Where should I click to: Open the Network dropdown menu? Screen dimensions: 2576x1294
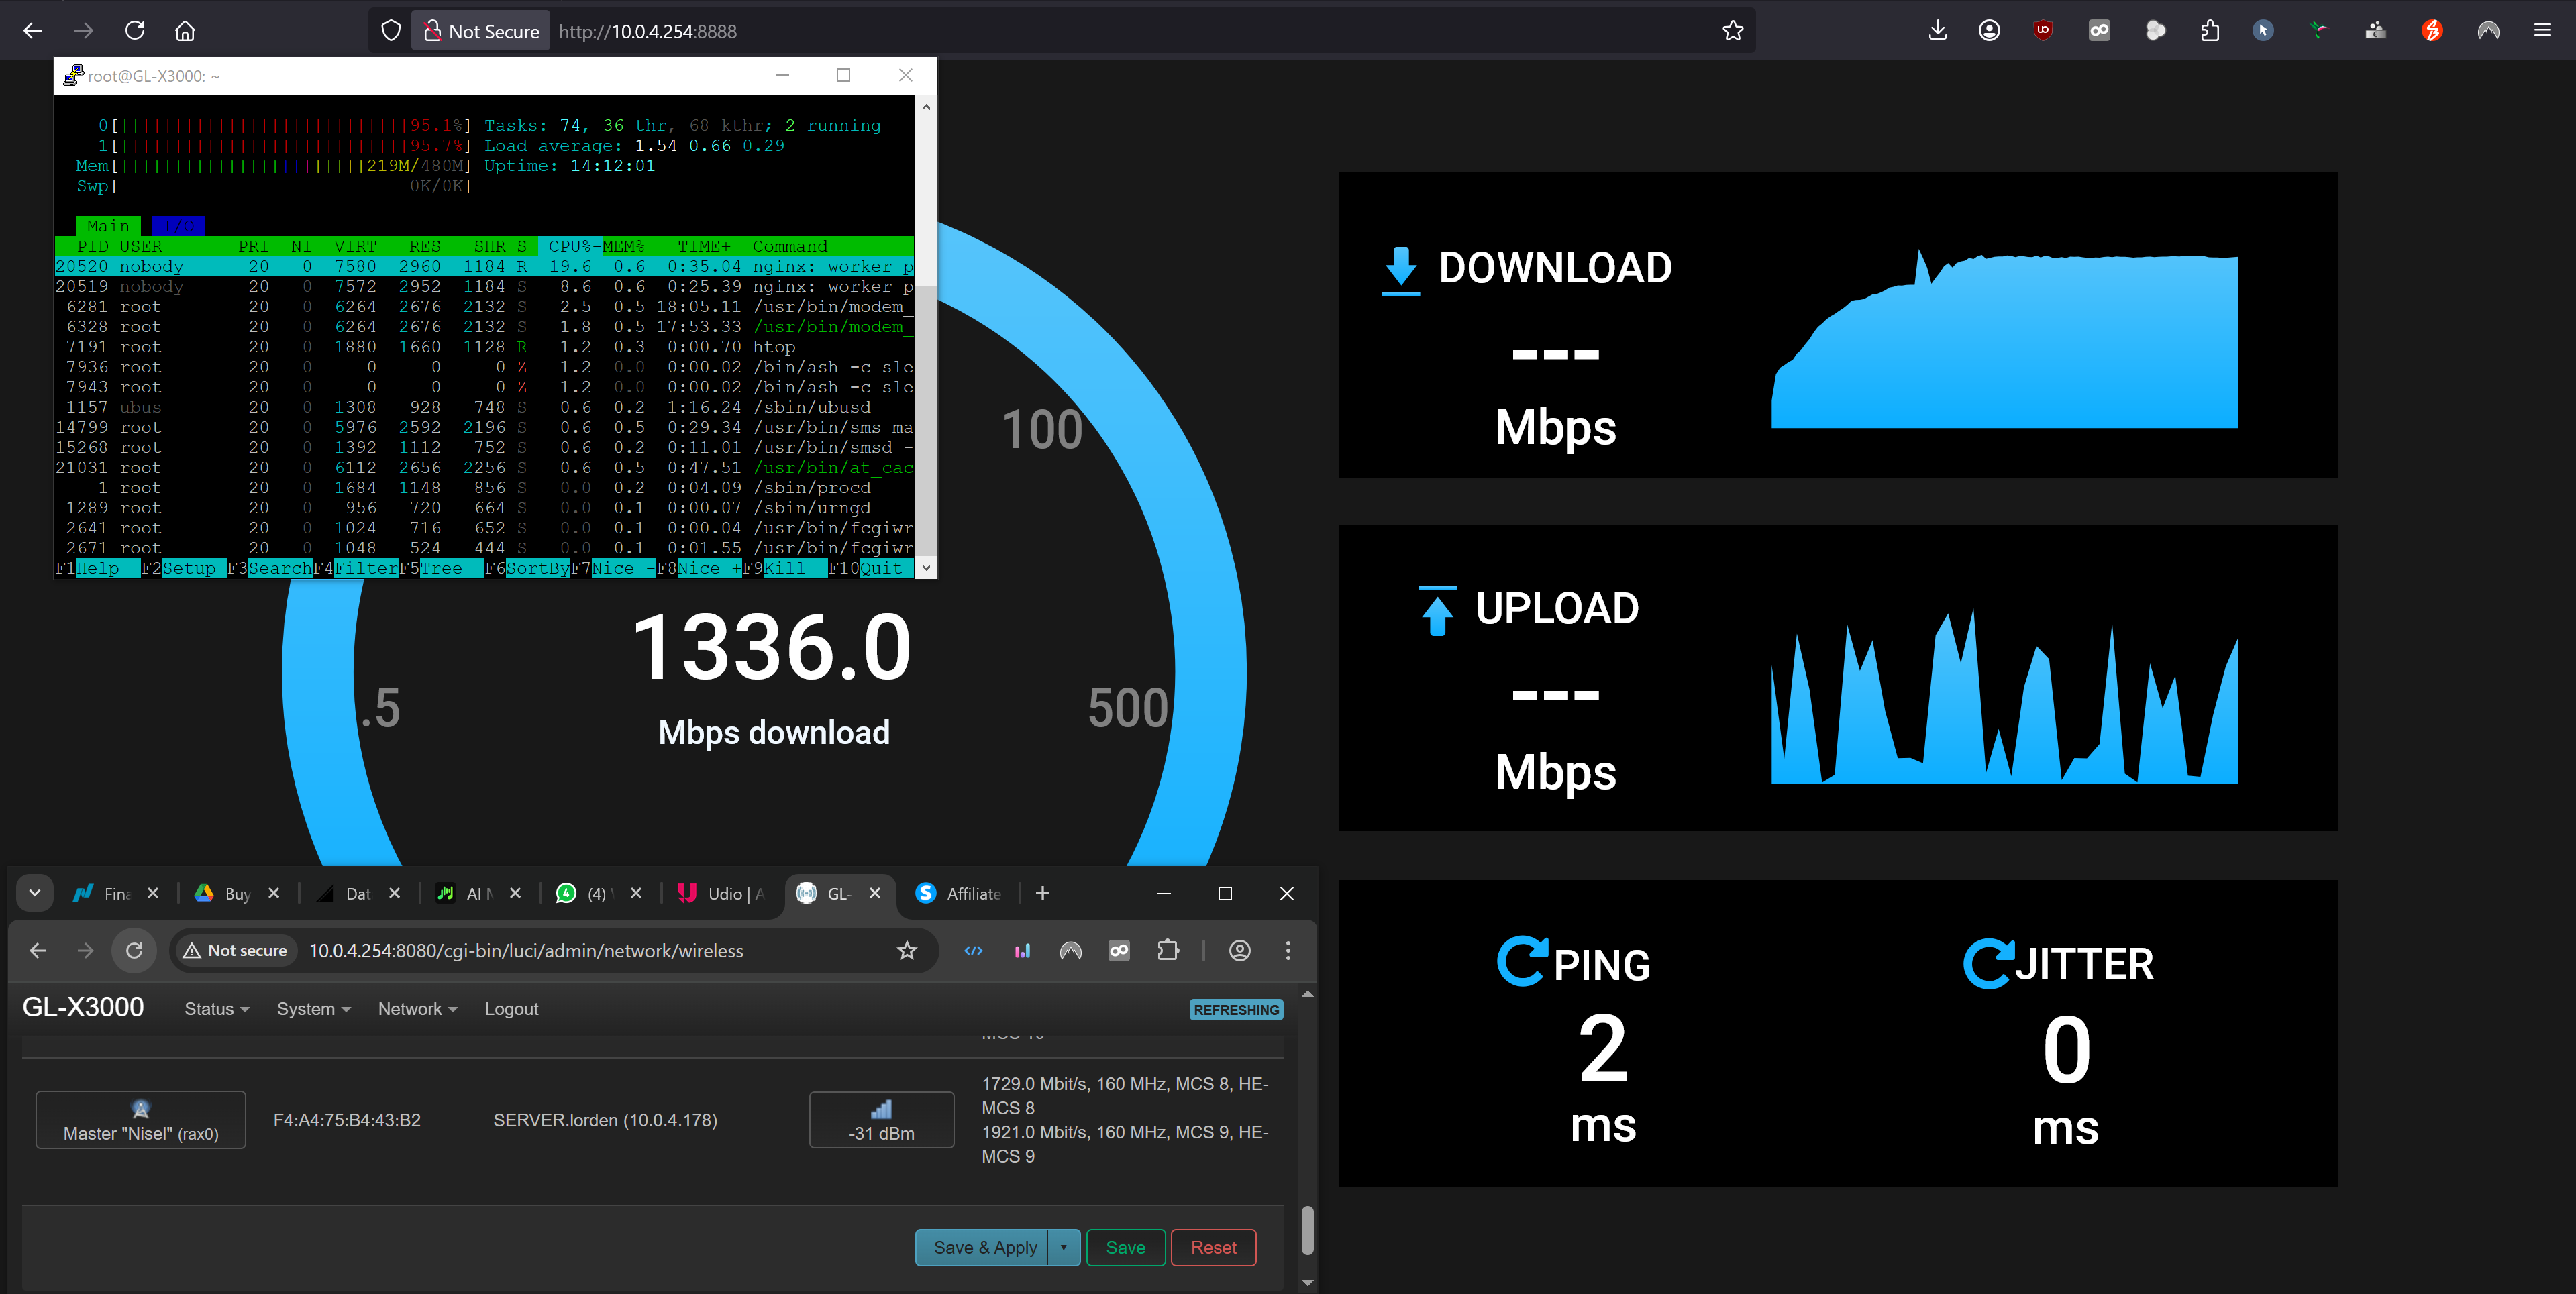pos(417,1009)
